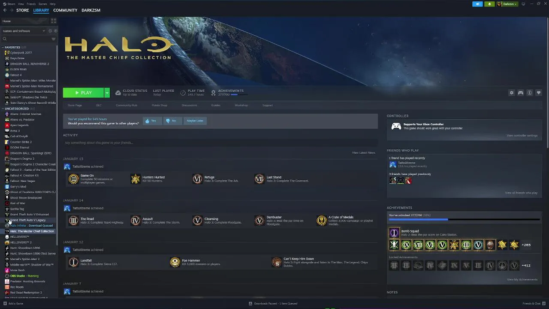
Task: Expand the Play button options arrow
Action: coord(107,93)
